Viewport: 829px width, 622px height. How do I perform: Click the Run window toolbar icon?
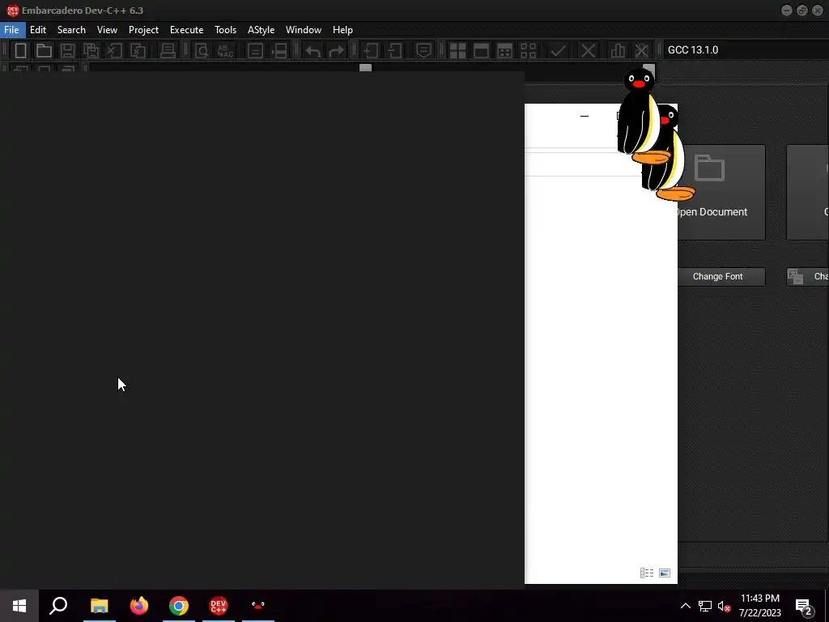click(481, 51)
